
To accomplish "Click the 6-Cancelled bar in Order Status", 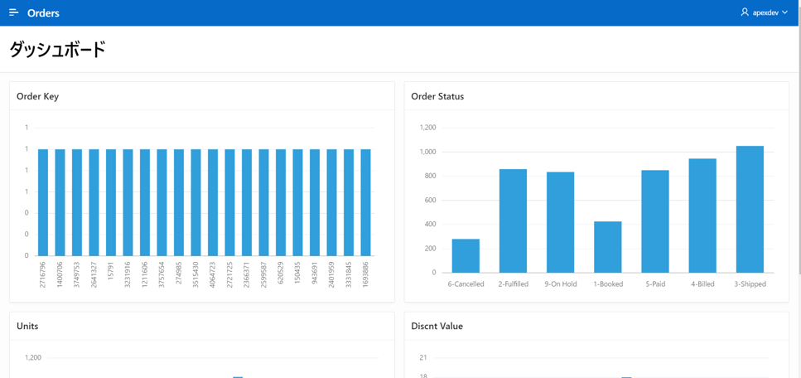I will (466, 255).
